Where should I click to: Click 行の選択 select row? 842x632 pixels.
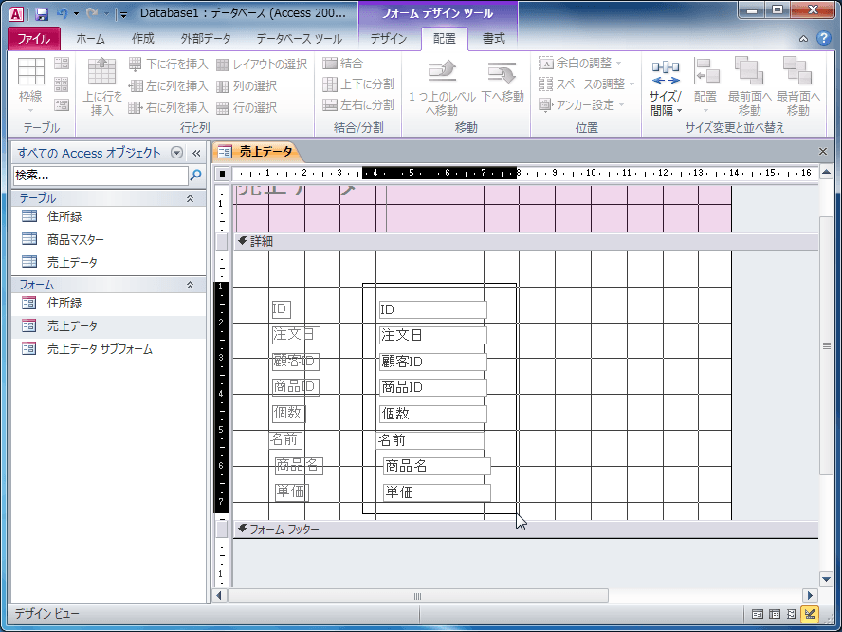[247, 108]
